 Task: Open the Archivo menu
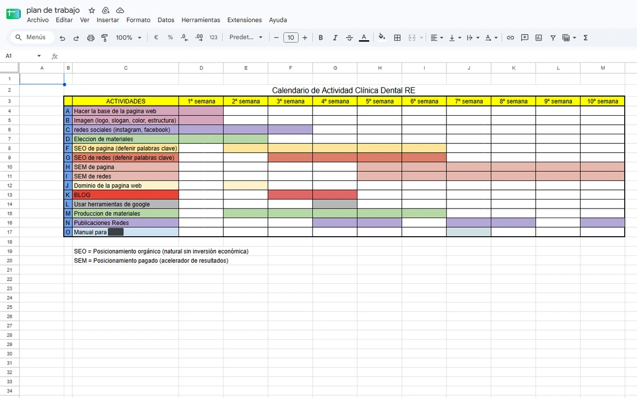[x=38, y=20]
